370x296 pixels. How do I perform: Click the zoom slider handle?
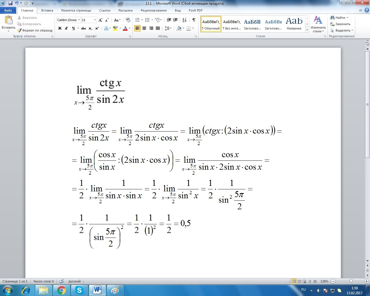click(351, 281)
